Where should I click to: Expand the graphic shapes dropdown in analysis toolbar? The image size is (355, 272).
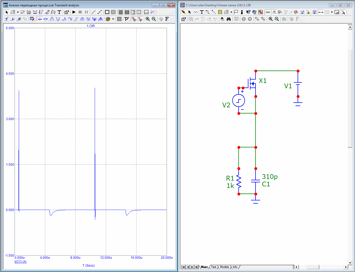tap(18, 12)
